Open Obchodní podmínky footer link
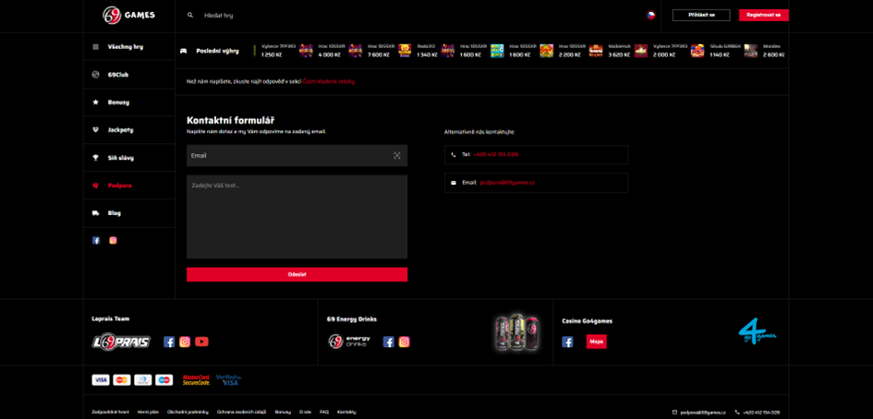This screenshot has width=873, height=419. point(188,413)
